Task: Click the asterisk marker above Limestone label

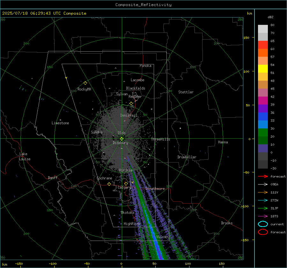Action: (x=60, y=120)
